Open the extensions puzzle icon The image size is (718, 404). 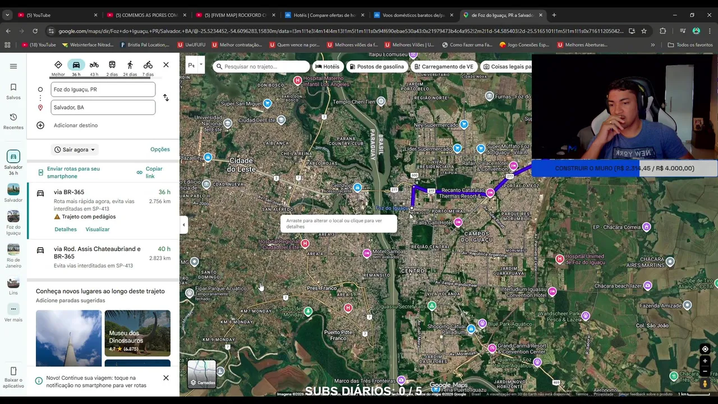click(663, 31)
